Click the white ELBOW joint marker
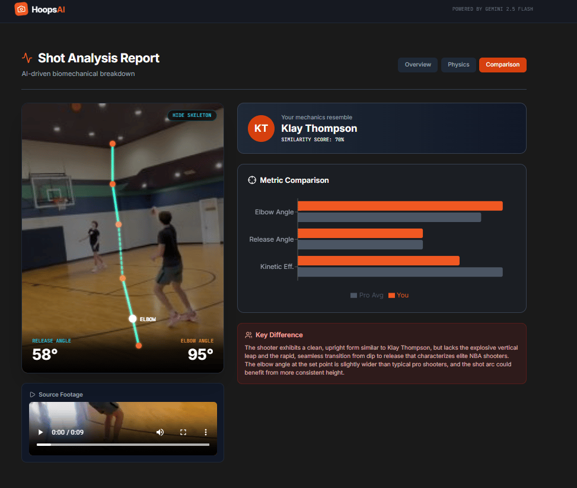577x488 pixels. (x=133, y=319)
